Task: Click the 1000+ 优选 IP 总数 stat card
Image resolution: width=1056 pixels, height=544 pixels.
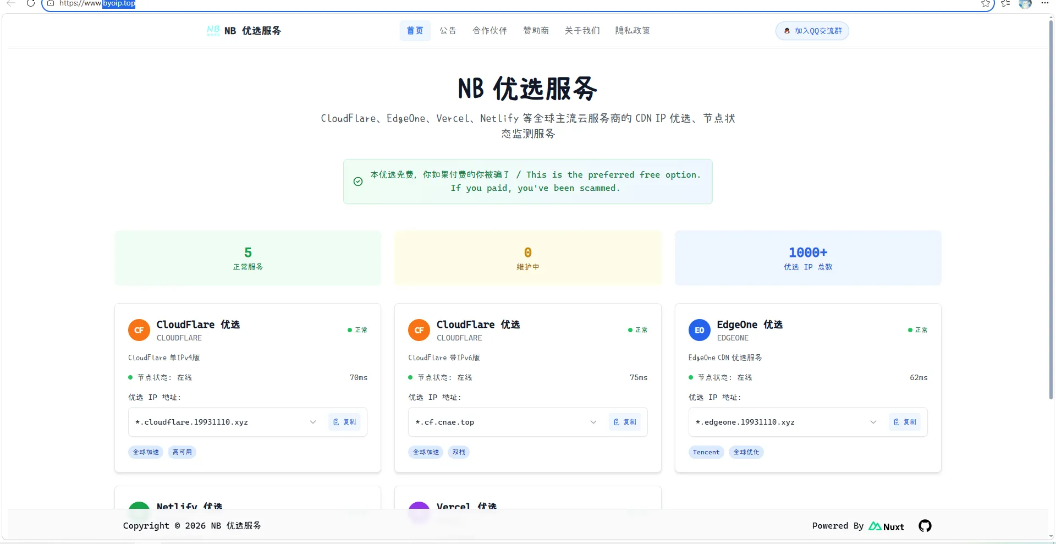Action: 808,258
